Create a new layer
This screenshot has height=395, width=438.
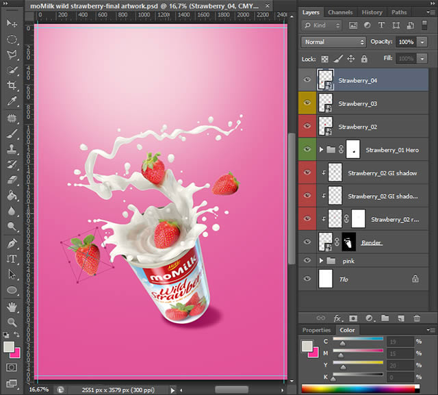click(401, 318)
